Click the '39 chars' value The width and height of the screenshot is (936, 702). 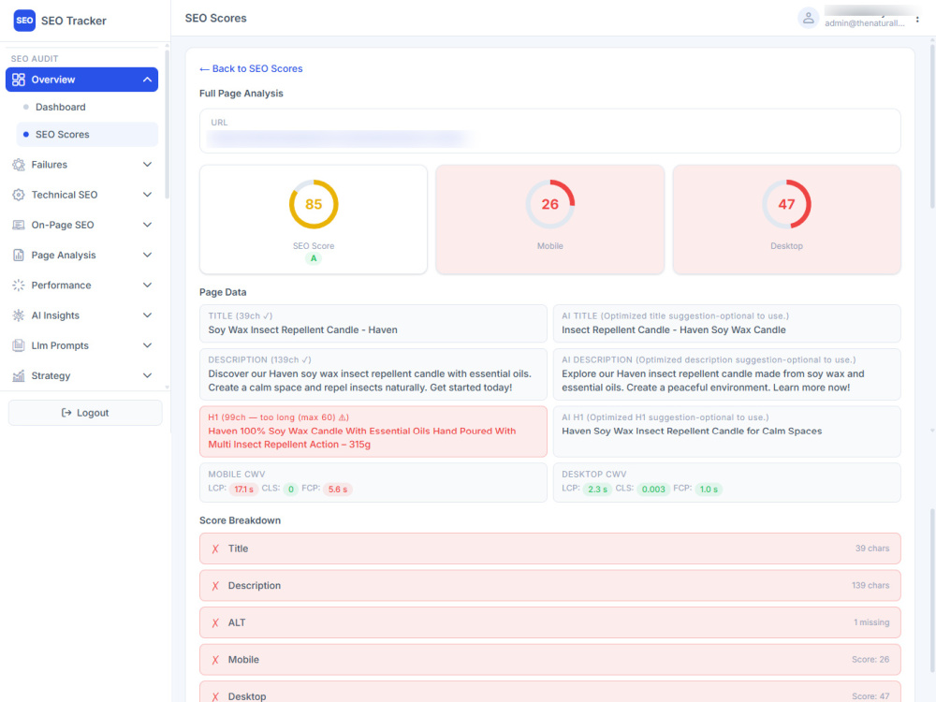(x=871, y=548)
